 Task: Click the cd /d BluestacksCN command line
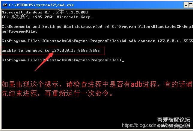(x=97, y=27)
